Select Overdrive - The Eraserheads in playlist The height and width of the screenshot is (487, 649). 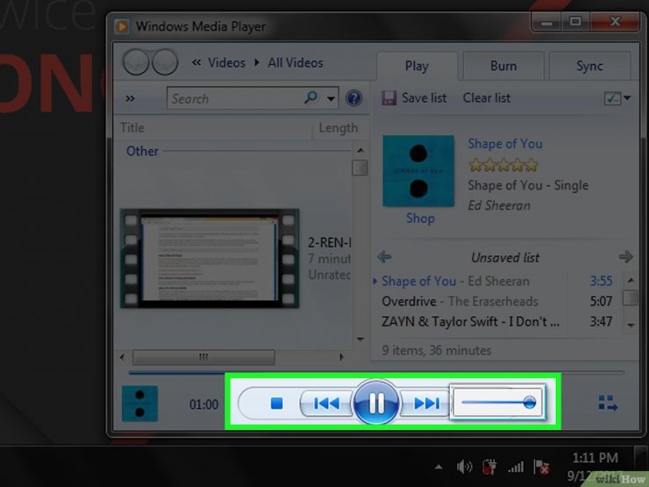click(496, 301)
